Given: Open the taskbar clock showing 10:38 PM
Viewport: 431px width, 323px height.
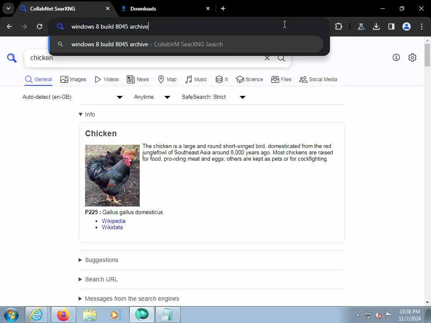Looking at the screenshot, I should [x=410, y=315].
